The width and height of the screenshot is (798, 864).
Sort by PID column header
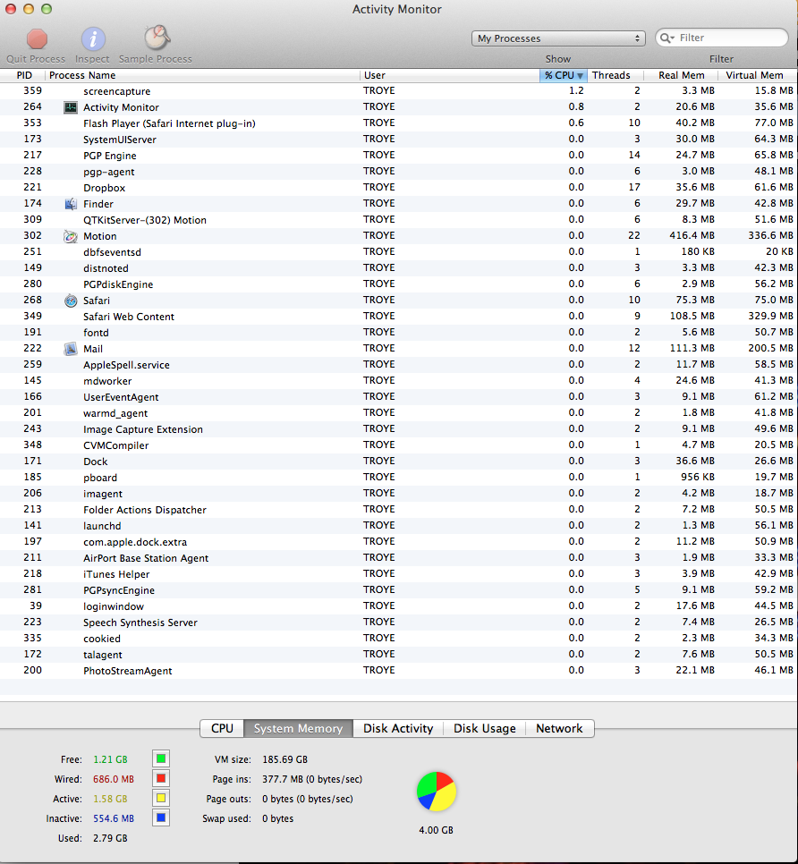tap(24, 75)
